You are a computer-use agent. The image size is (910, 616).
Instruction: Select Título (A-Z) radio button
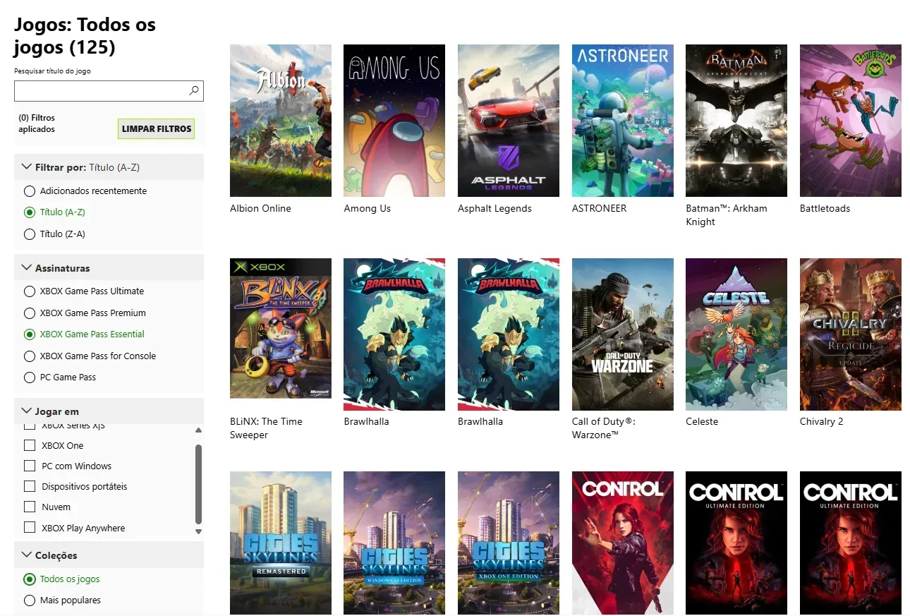point(30,212)
